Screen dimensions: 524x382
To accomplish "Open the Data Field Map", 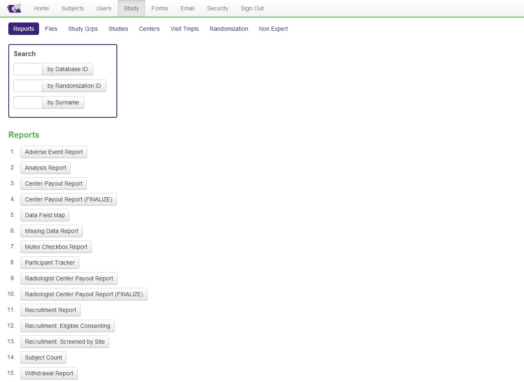I will tap(45, 215).
